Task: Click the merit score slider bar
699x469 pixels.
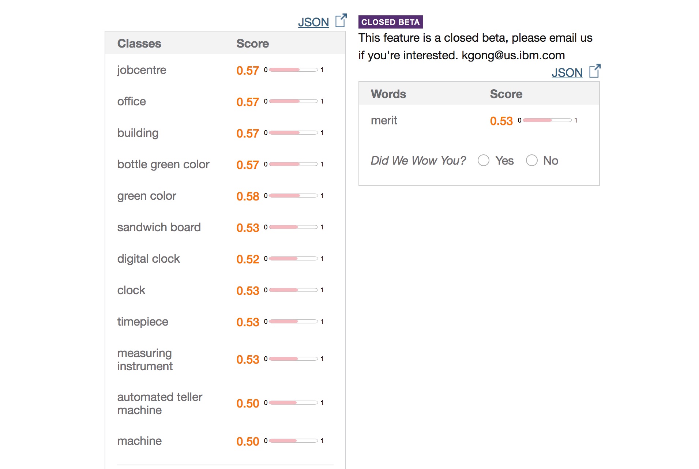Action: point(547,120)
